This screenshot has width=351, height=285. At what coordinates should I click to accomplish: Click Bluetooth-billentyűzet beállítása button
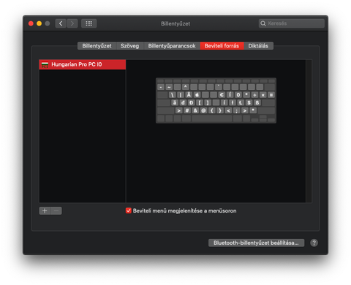point(256,243)
